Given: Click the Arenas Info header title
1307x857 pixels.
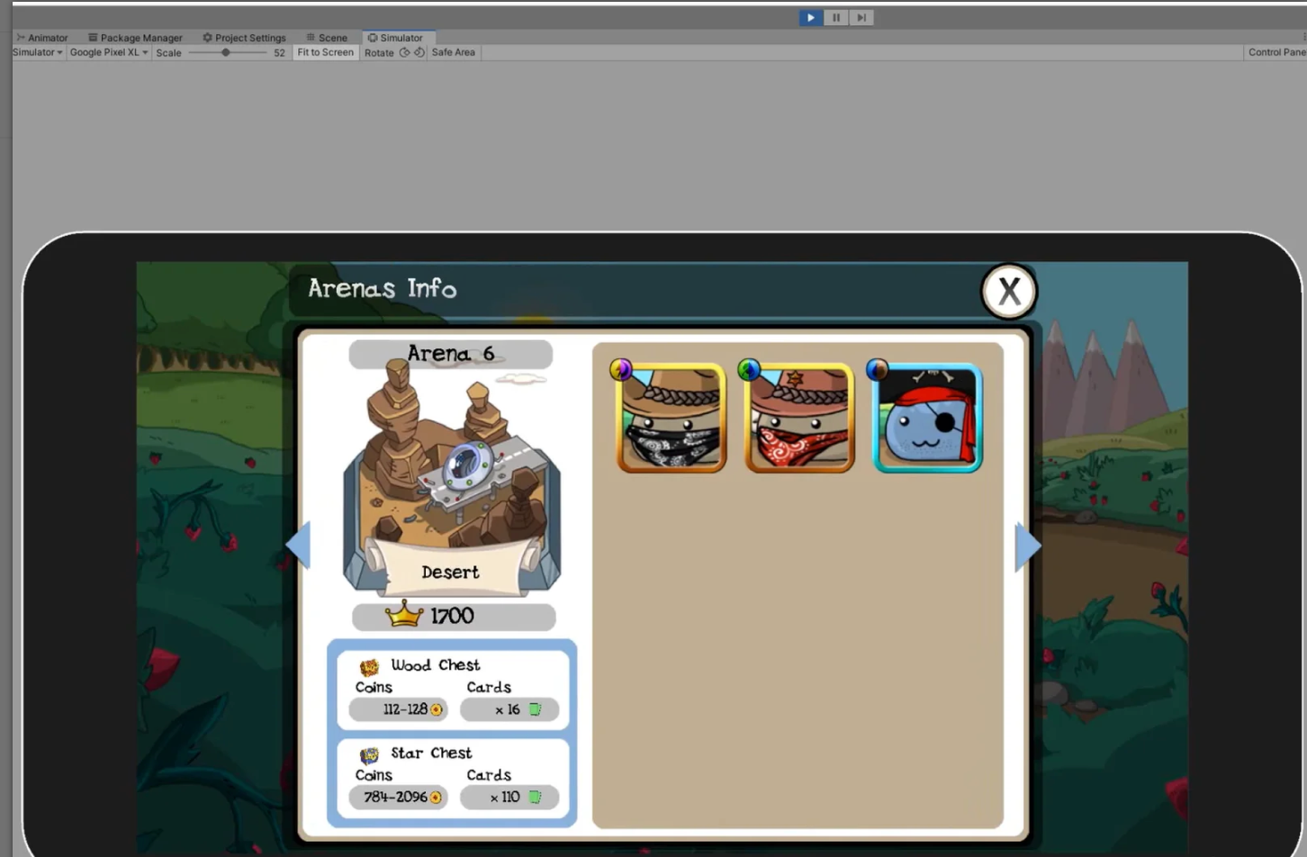Looking at the screenshot, I should 383,288.
